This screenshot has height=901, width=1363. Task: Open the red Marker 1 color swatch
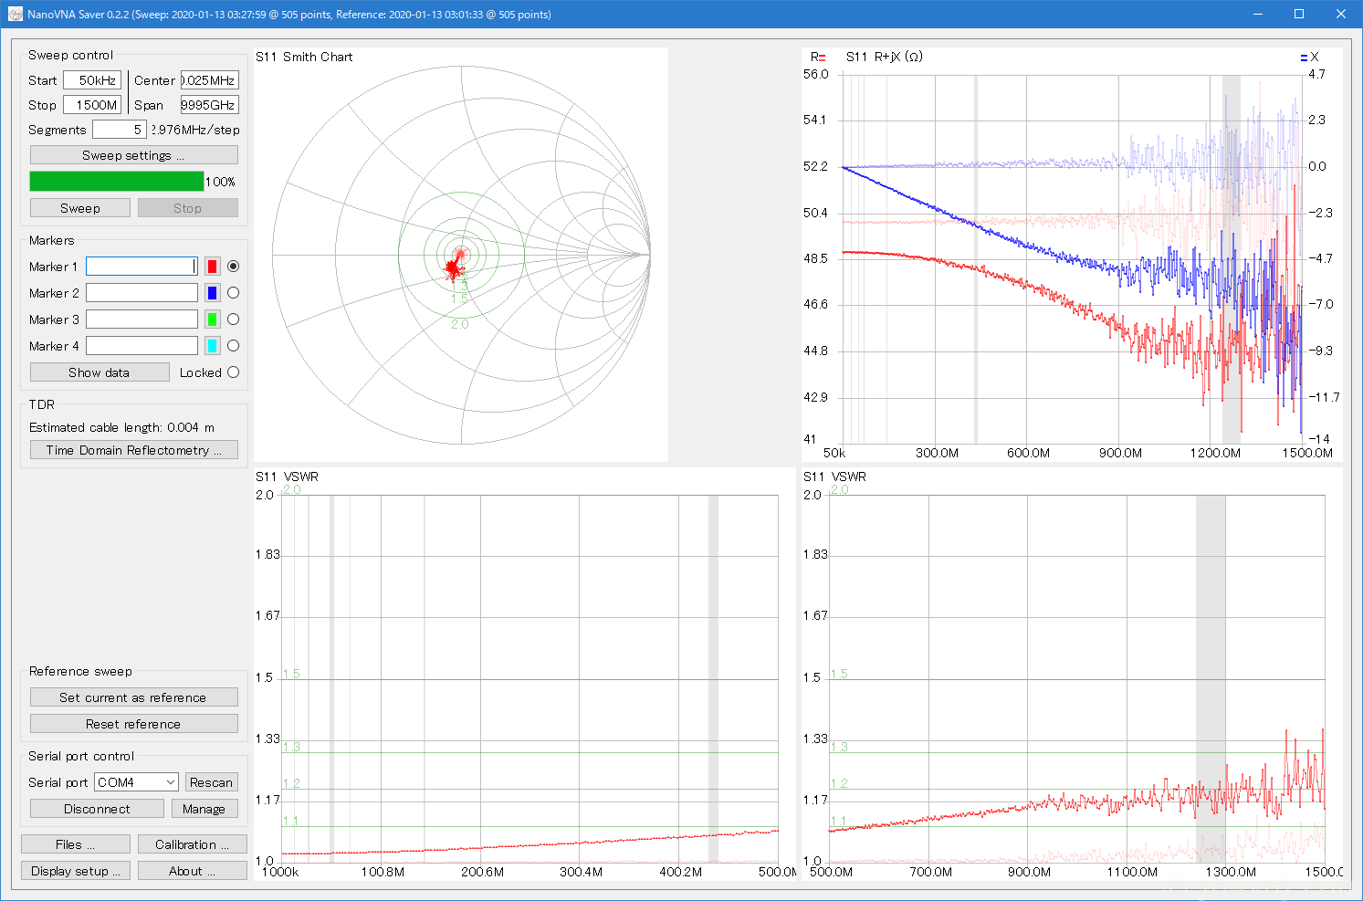(x=212, y=267)
